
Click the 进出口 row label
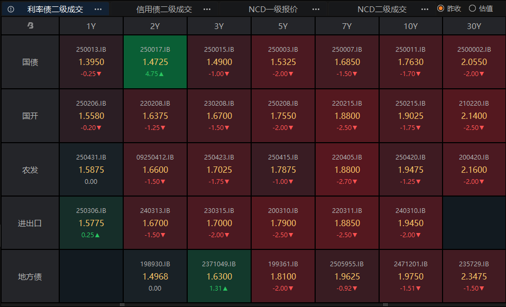pyautogui.click(x=30, y=223)
